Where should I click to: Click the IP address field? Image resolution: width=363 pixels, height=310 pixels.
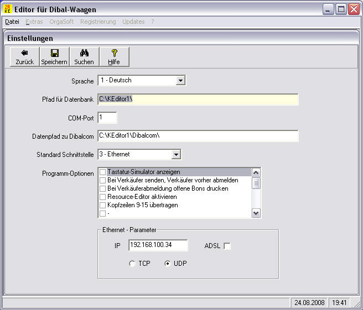pyautogui.click(x=158, y=245)
